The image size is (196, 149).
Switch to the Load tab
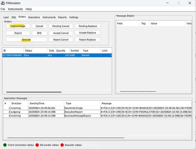(x=6, y=17)
